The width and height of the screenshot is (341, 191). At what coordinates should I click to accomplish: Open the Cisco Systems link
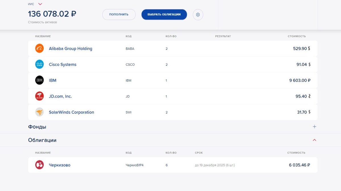pyautogui.click(x=63, y=65)
